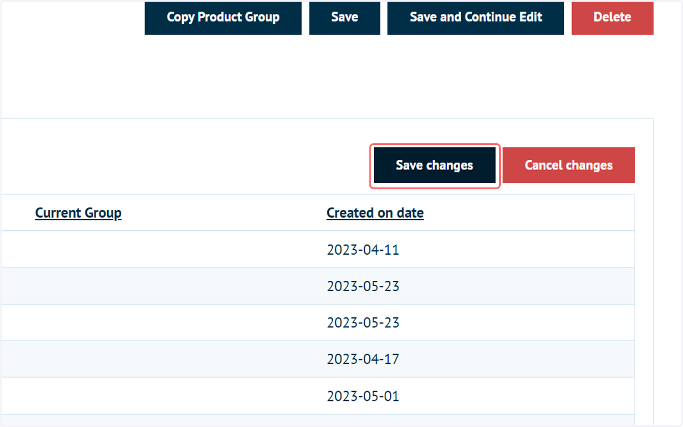
Task: Select Save and Continue Edit
Action: coord(476,18)
